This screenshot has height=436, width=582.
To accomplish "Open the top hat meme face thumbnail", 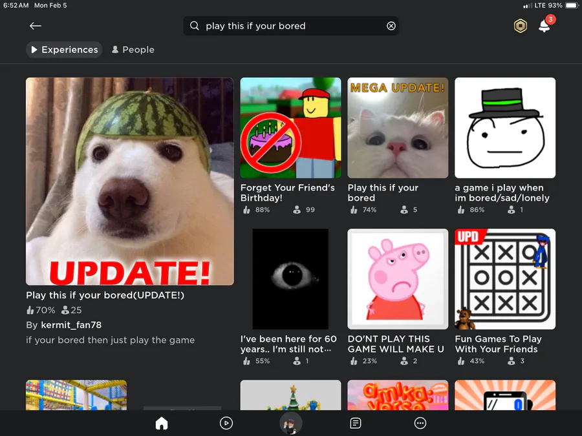I will click(x=505, y=128).
